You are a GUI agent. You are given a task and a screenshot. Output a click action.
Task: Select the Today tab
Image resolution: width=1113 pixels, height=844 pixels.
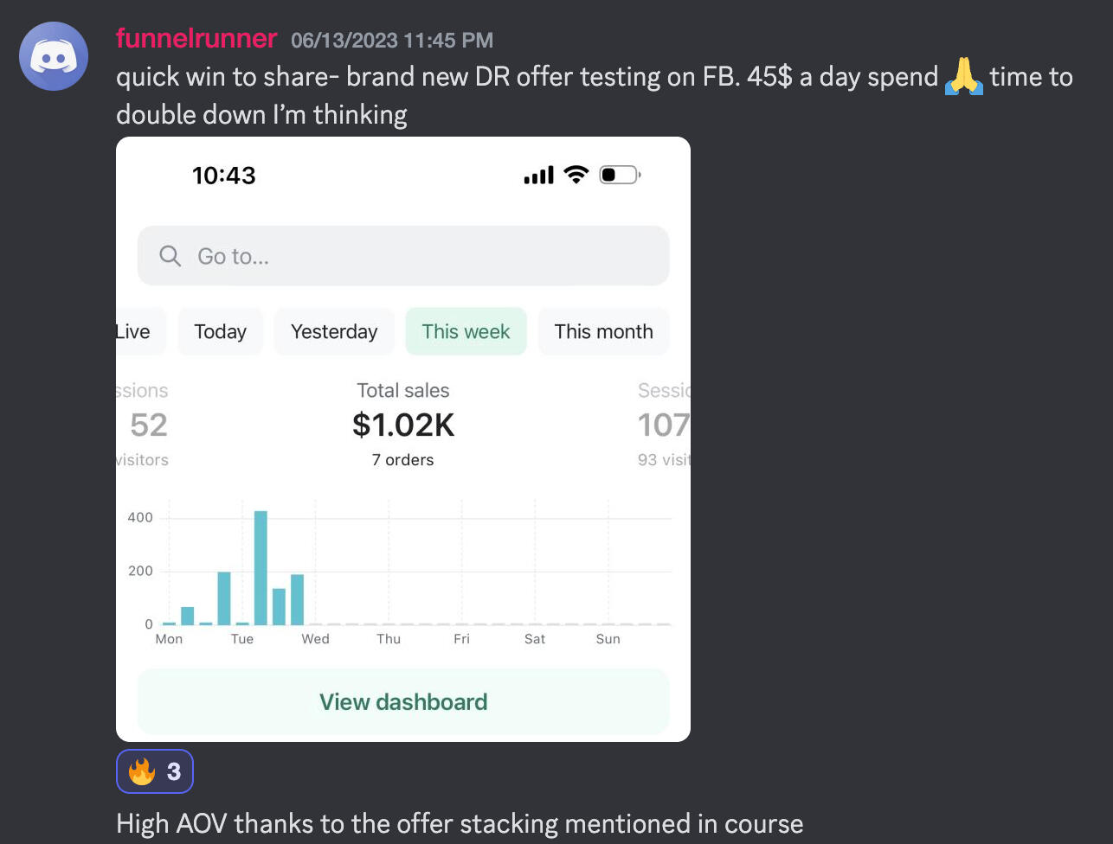(220, 332)
